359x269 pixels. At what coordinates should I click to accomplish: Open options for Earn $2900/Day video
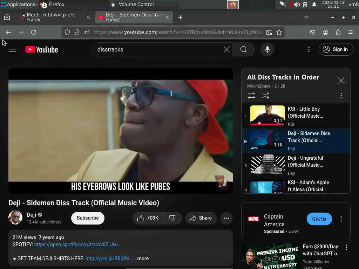click(346, 247)
